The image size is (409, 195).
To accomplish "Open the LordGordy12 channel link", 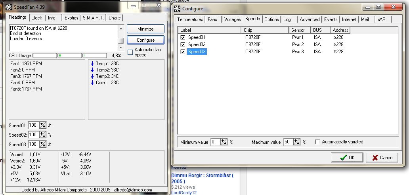I will [x=184, y=193].
